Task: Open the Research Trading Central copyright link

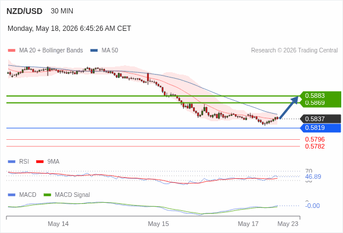Action: click(x=294, y=51)
